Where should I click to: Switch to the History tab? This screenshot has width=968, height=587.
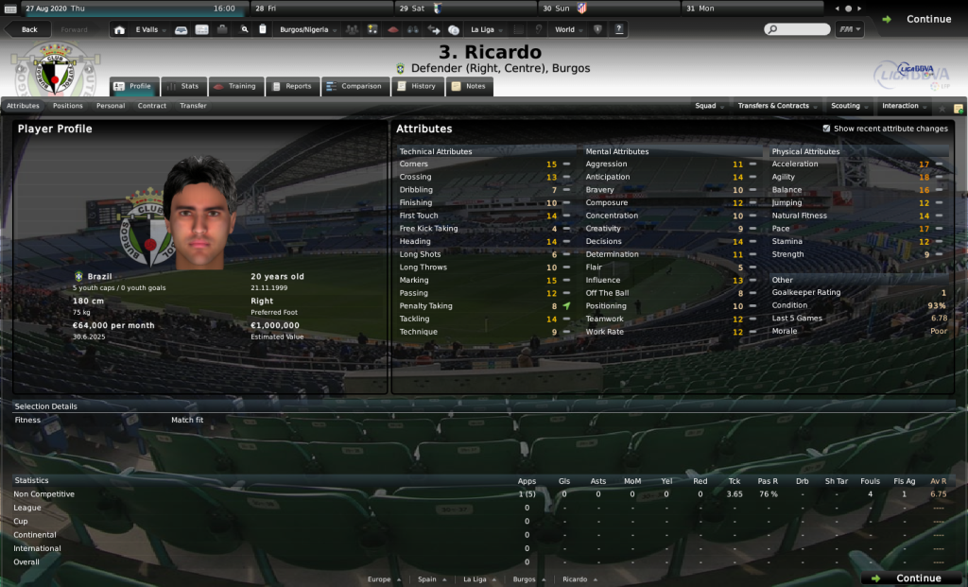417,86
